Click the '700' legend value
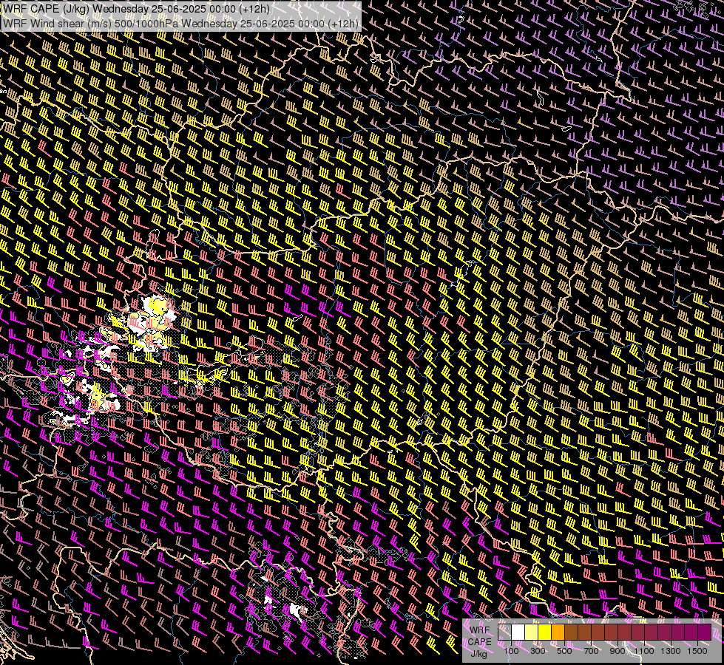 click(591, 651)
